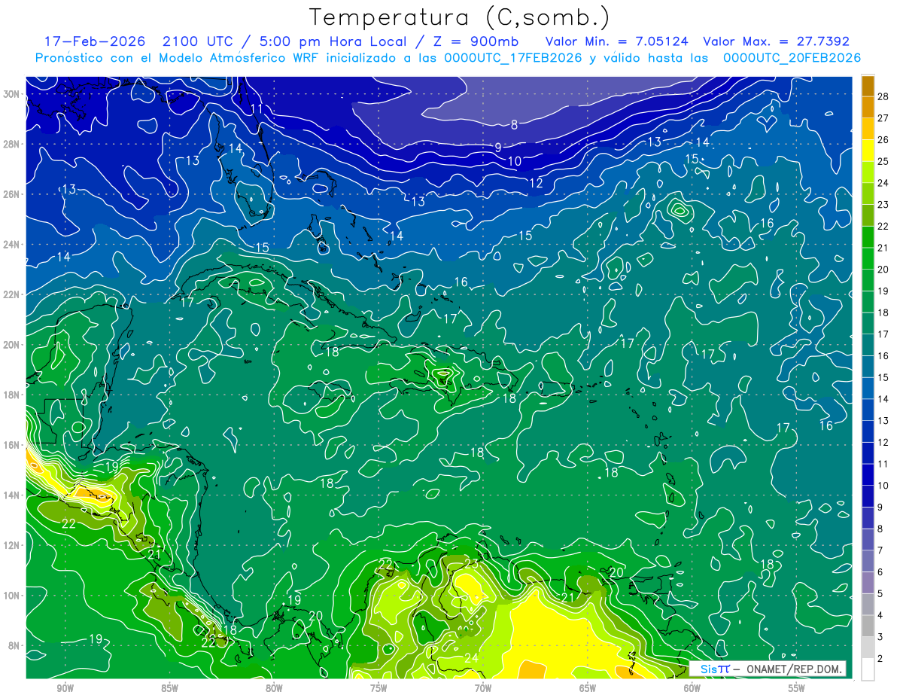
Task: Click the 55W longitude label
Action: [797, 688]
